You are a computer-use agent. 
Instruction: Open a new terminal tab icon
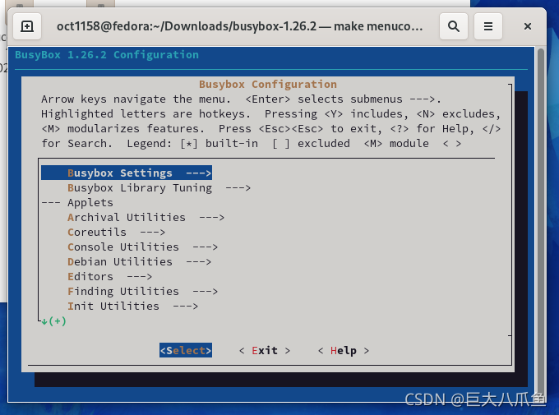(27, 26)
